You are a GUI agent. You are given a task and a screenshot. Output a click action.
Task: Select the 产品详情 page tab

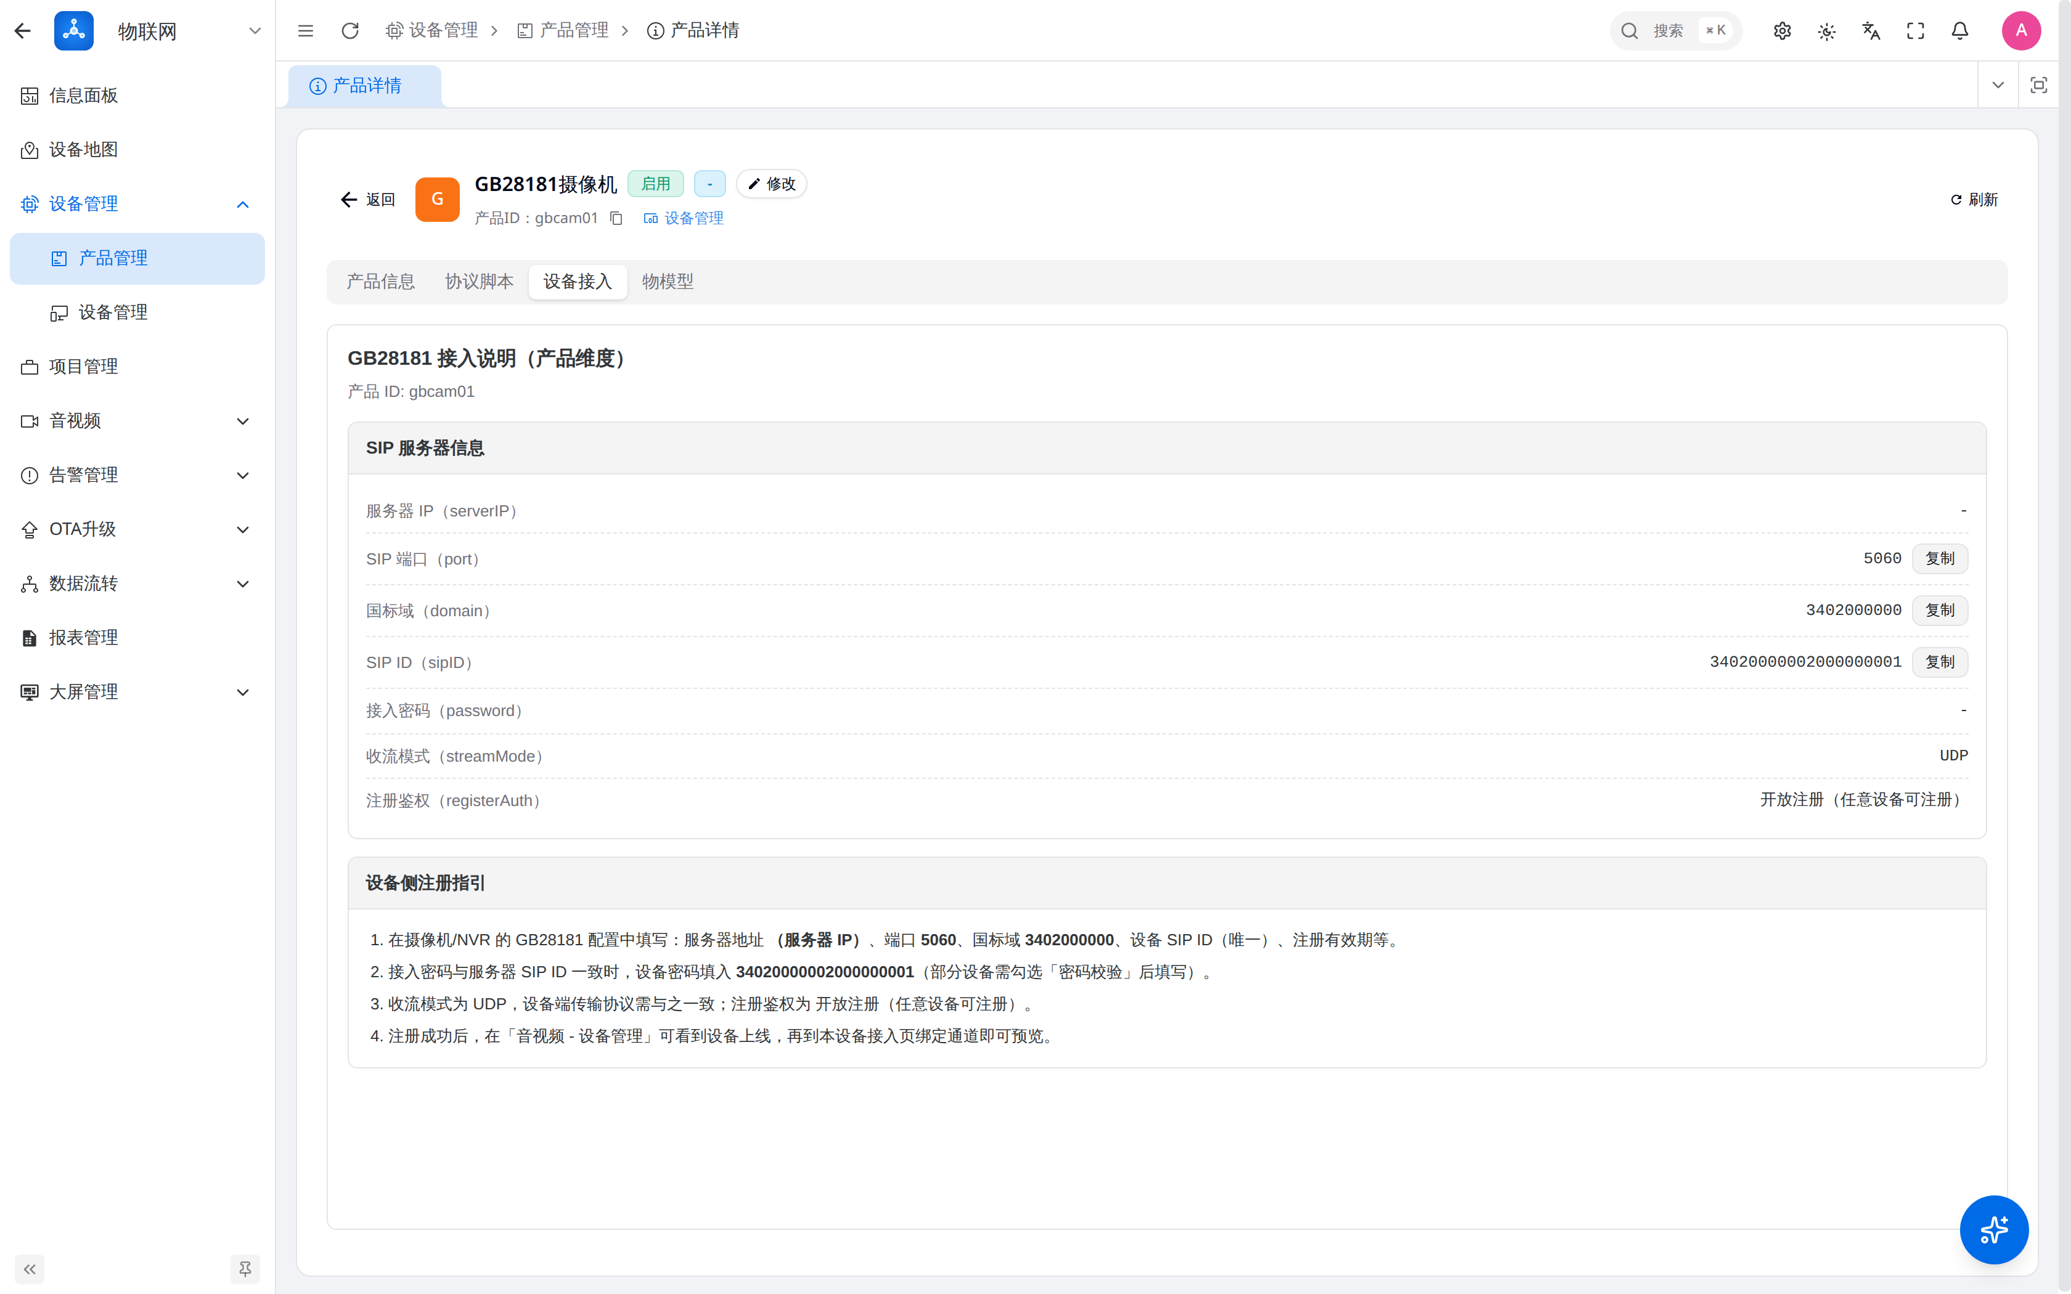tap(364, 86)
